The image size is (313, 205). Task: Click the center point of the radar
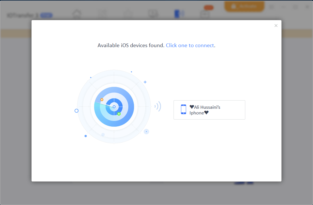point(114,107)
